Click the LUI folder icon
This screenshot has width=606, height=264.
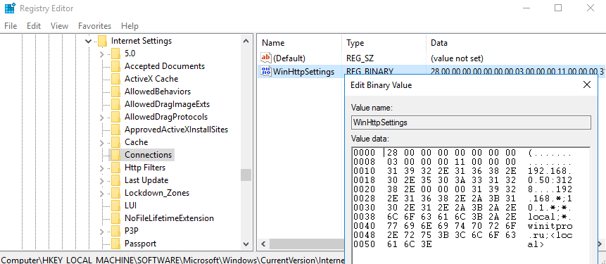click(x=115, y=206)
